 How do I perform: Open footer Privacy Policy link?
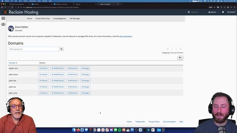[x=154, y=122]
